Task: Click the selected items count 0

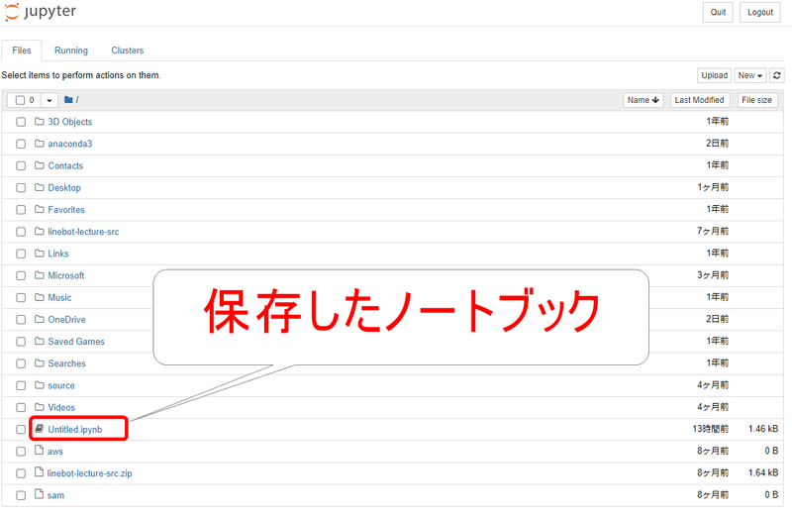Action: [32, 100]
